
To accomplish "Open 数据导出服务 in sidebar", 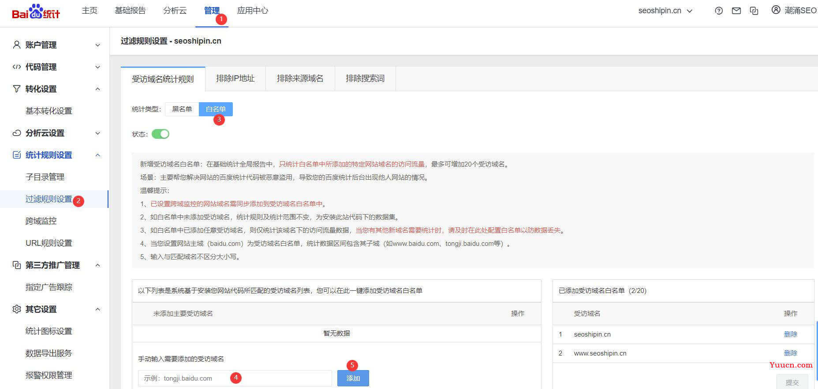I will pos(49,353).
